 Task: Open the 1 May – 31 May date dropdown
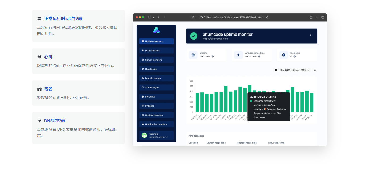(292, 70)
